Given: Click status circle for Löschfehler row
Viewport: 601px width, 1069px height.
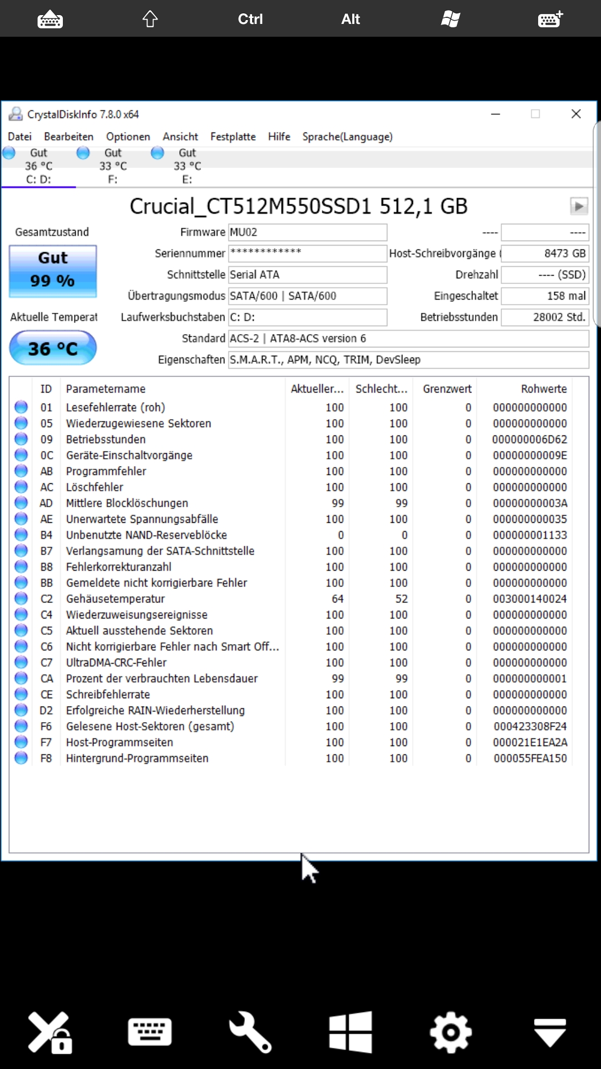Looking at the screenshot, I should click(x=21, y=487).
